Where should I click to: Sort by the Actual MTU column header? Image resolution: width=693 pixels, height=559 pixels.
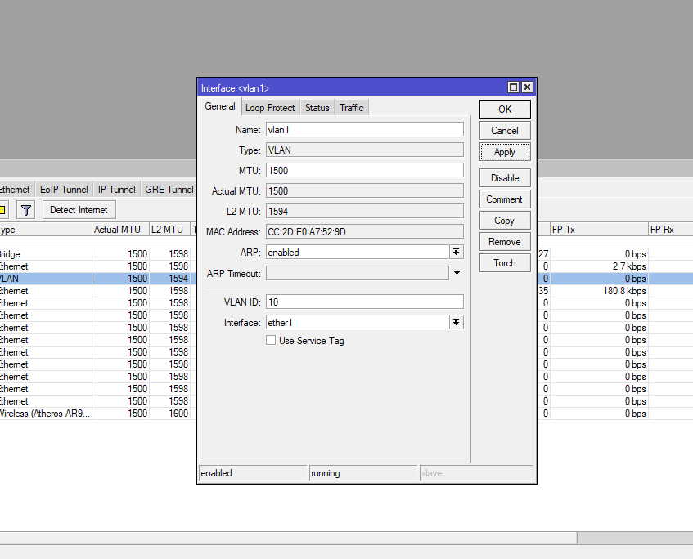pos(120,230)
